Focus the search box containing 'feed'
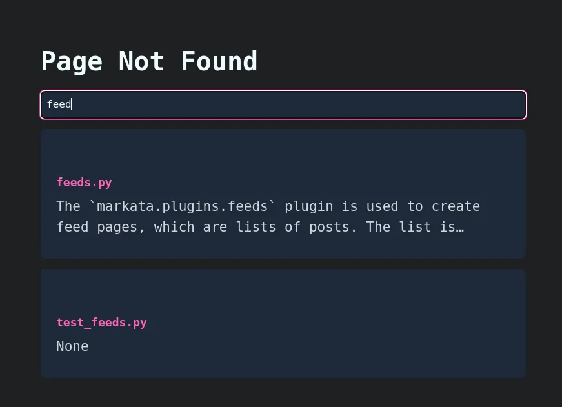This screenshot has width=562, height=407. (x=283, y=104)
